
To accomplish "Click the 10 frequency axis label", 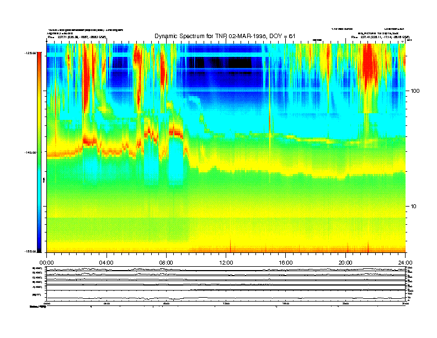I will click(414, 207).
